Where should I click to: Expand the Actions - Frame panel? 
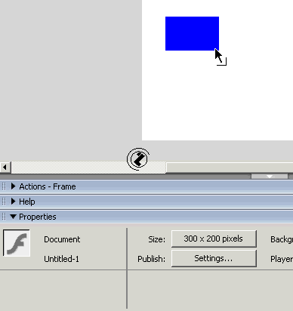click(14, 186)
